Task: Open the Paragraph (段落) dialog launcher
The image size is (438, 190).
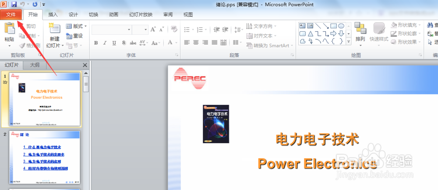Action: coord(292,55)
